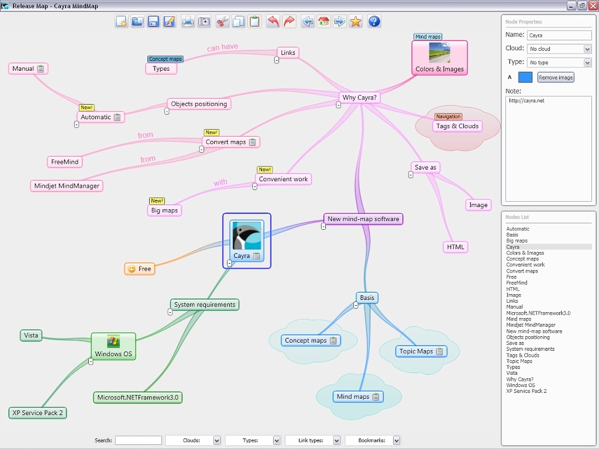Image resolution: width=599 pixels, height=449 pixels.
Task: Open the Link types filter dropdown
Action: pos(336,440)
